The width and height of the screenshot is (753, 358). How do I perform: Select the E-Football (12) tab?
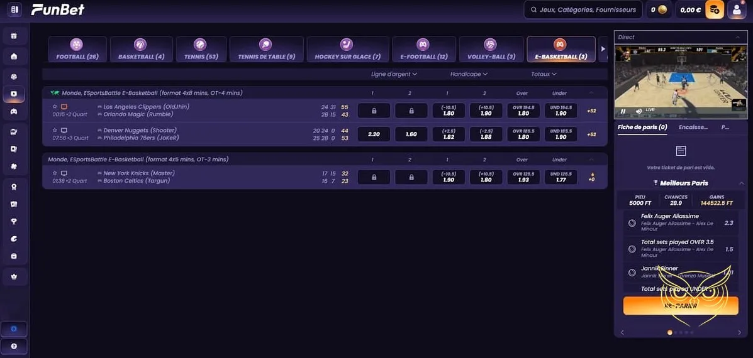click(423, 50)
